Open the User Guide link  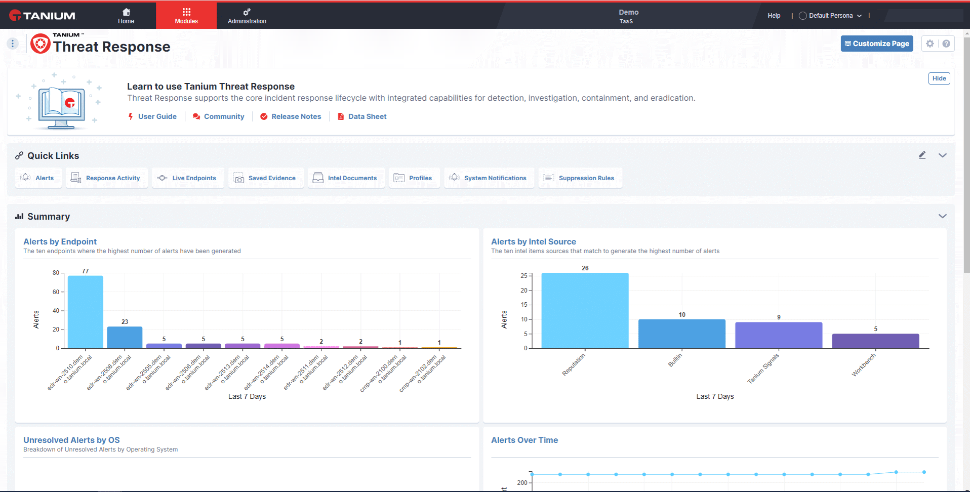[157, 116]
